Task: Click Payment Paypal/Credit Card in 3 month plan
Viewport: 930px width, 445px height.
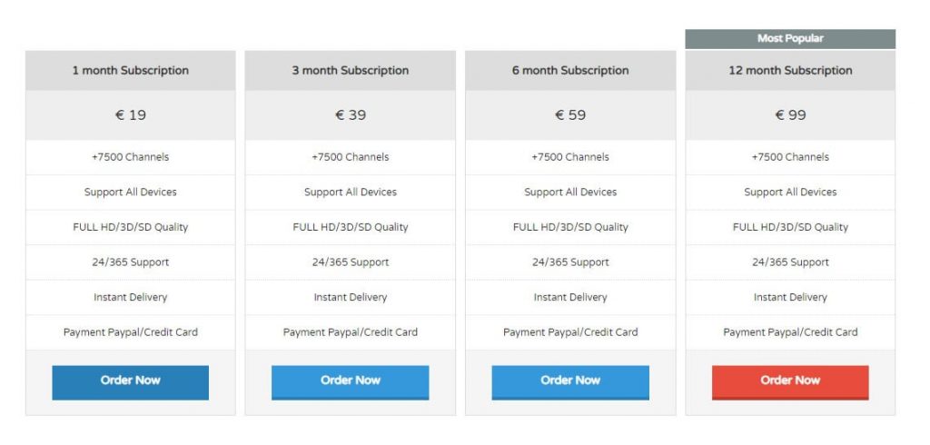Action: pyautogui.click(x=350, y=332)
